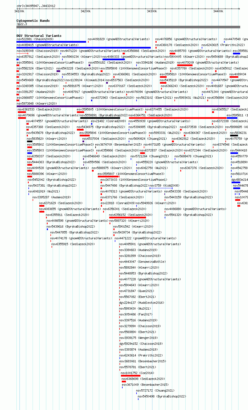
Task: Open variant nsv4080333 (gnomADStructuralVariants)
Action: pyautogui.click(x=133, y=57)
